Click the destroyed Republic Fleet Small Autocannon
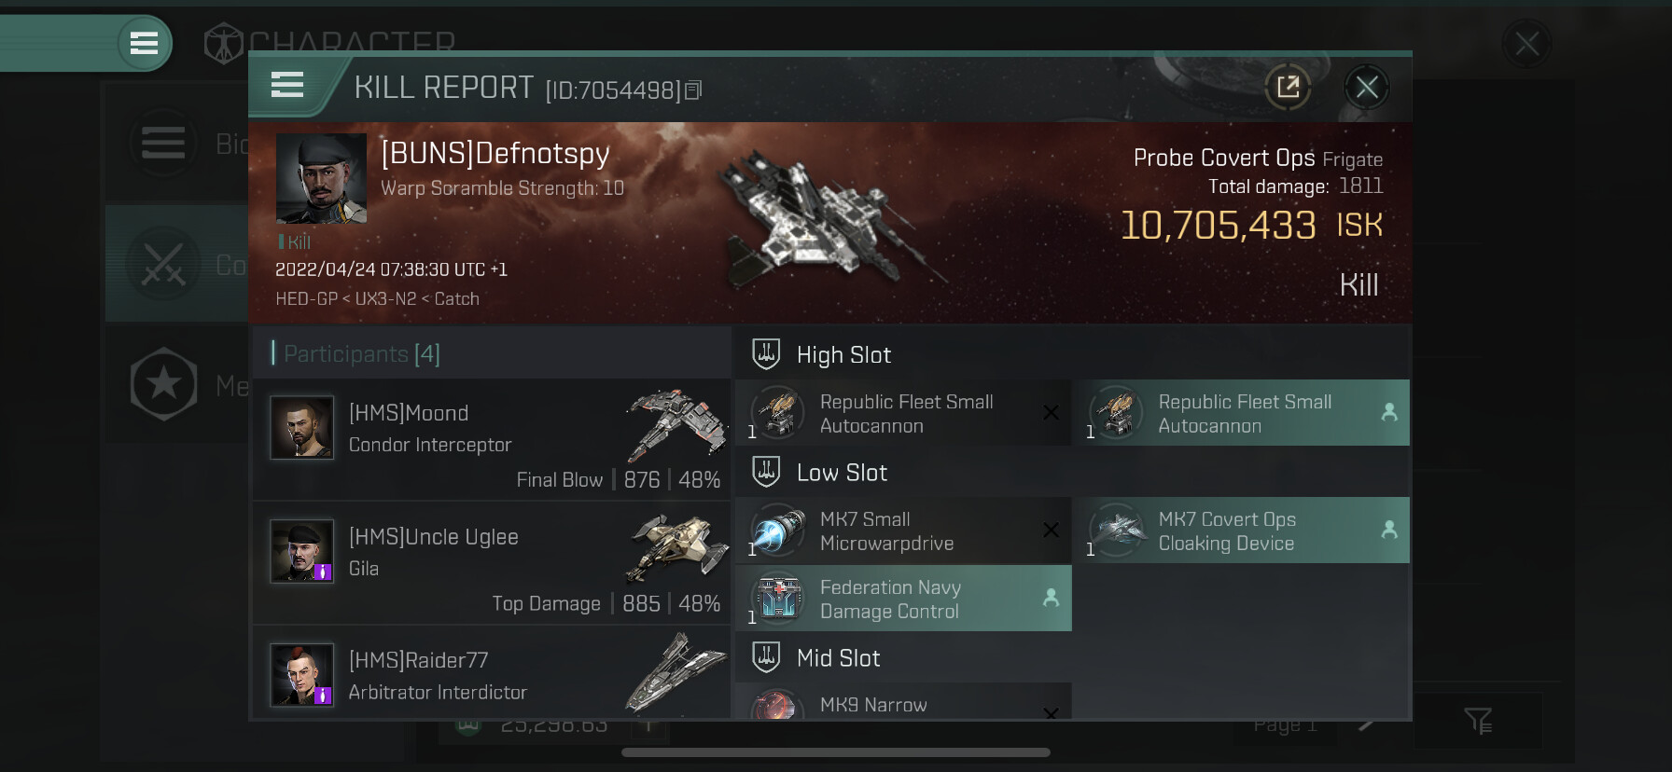Image resolution: width=1672 pixels, height=772 pixels. pos(903,412)
